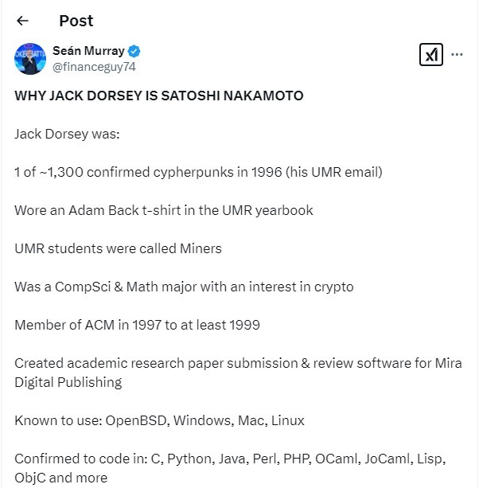Select the WHY JACK DORSEY IS SATOSHI headline
479x488 pixels.
coord(159,96)
